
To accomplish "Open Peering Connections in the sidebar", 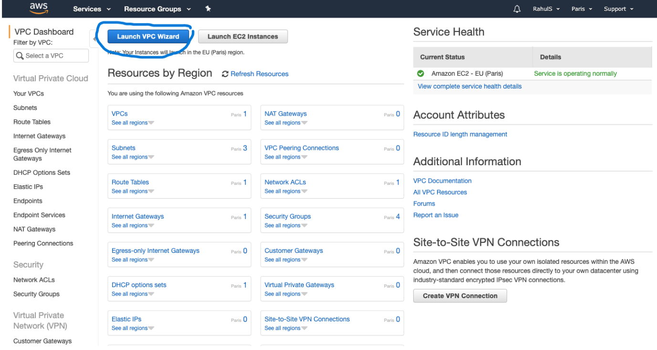I will click(x=43, y=243).
